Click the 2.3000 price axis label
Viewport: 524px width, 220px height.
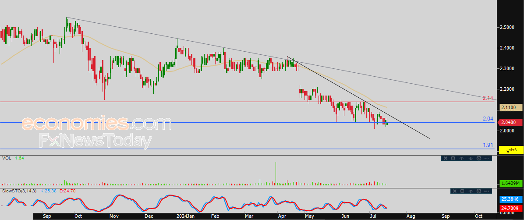click(x=506, y=68)
